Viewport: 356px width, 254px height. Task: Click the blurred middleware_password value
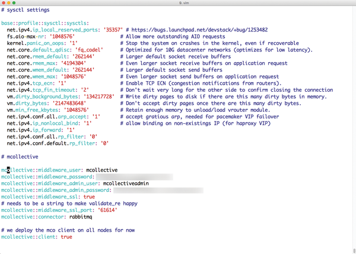click(x=135, y=177)
